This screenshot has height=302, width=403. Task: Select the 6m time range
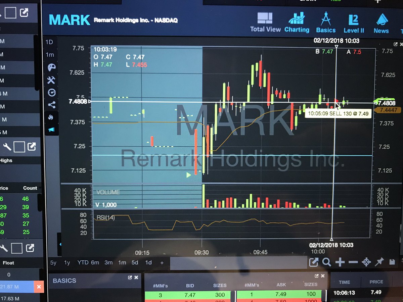[95, 262]
